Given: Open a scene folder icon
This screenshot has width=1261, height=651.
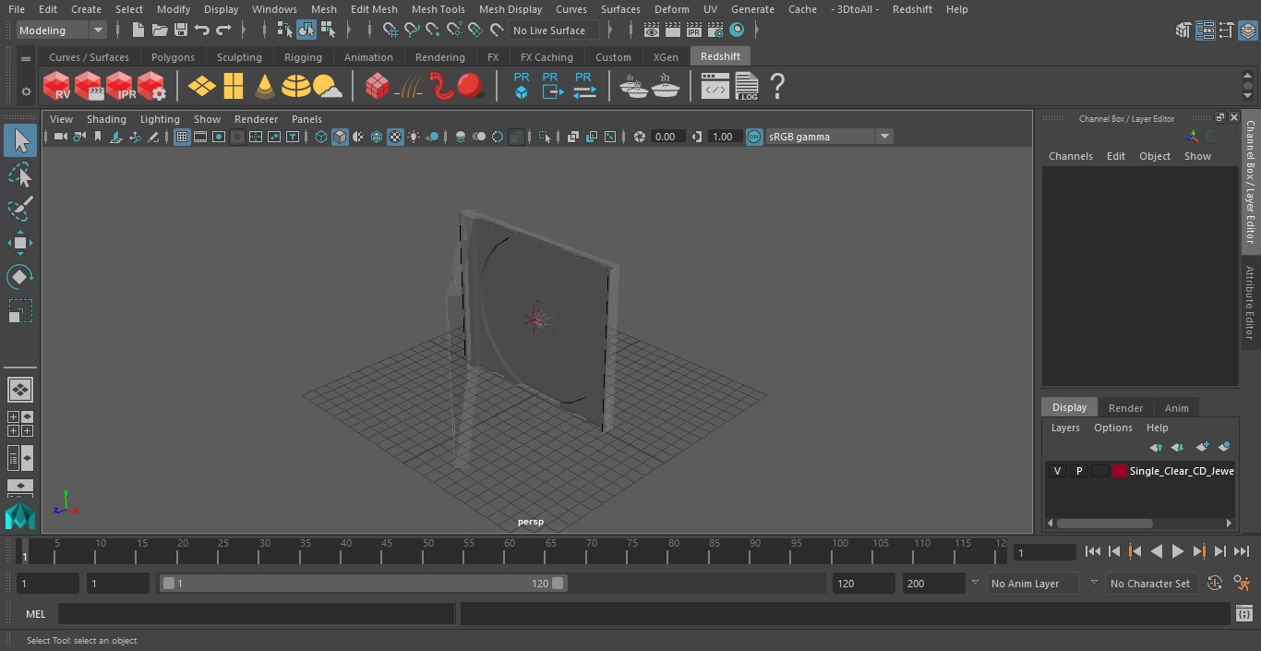Looking at the screenshot, I should click(x=159, y=30).
